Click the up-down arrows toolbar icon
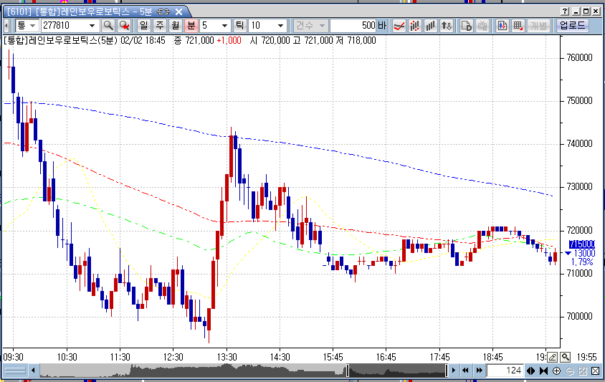 (447, 26)
